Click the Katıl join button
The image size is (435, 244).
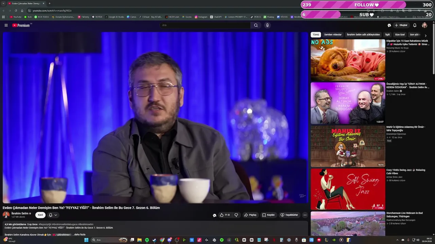pos(40,215)
